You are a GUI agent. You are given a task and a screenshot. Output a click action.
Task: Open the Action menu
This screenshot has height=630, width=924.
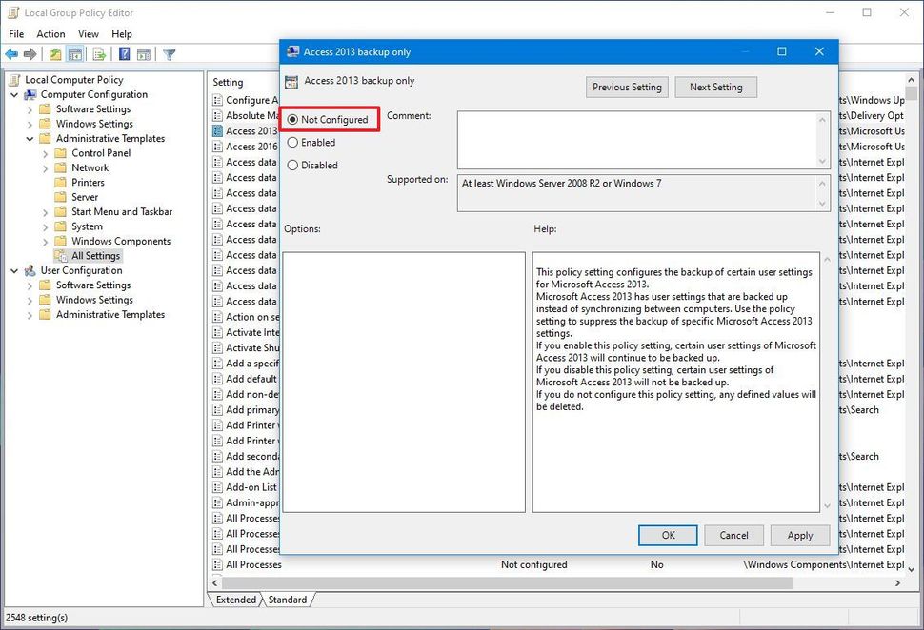(50, 33)
